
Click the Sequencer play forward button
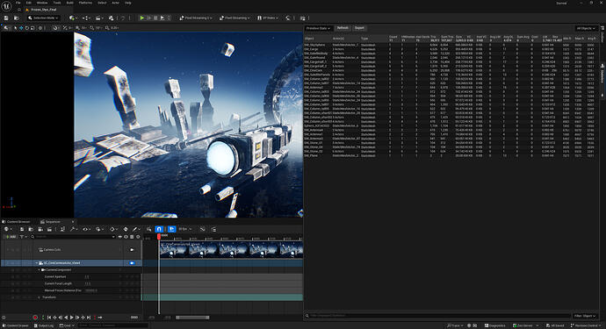[x=71, y=318]
